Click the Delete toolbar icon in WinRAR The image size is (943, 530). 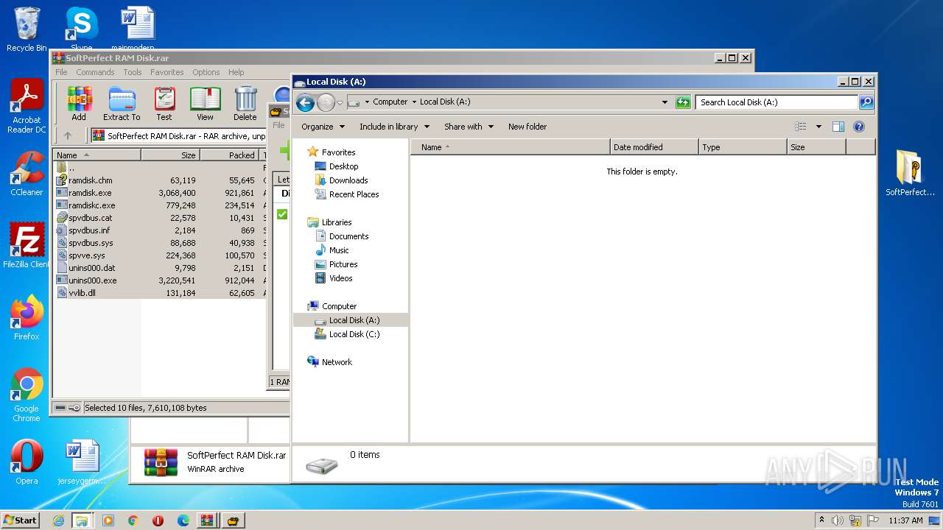click(x=245, y=104)
